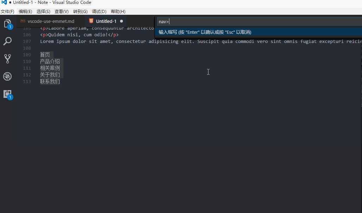
Task: Click the VS Code logo in title bar
Action: point(4,2)
